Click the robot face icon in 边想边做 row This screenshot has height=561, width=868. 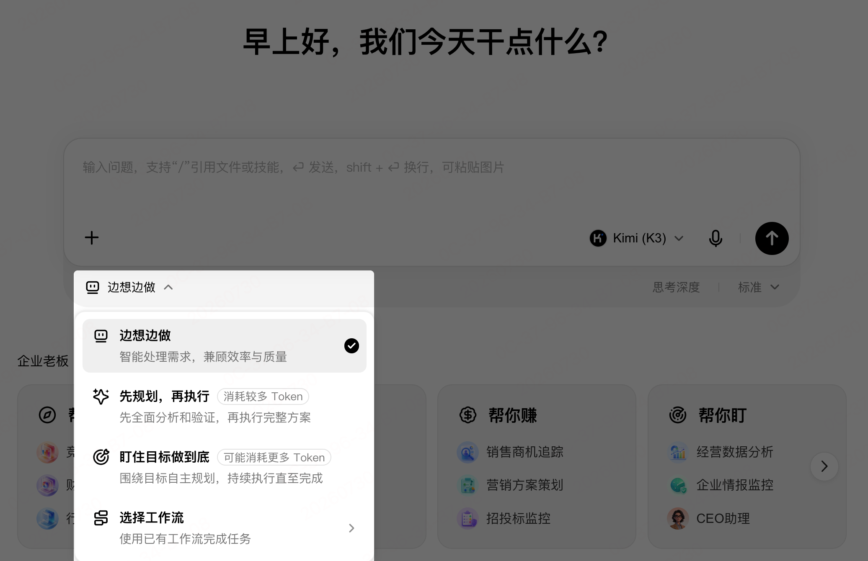point(101,336)
